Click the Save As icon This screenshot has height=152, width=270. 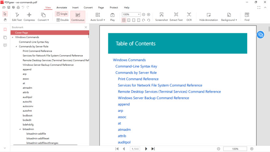coord(13,7)
